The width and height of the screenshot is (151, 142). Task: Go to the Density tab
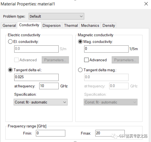pyautogui.click(x=109, y=25)
